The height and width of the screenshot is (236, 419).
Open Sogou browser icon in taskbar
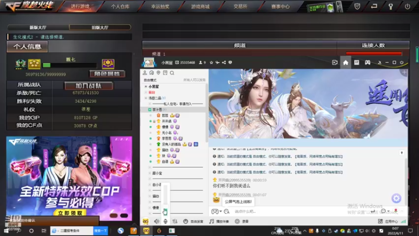click(x=120, y=231)
